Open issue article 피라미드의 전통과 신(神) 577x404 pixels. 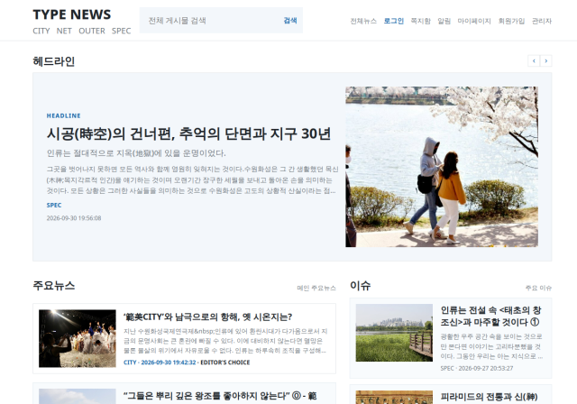[x=489, y=397]
